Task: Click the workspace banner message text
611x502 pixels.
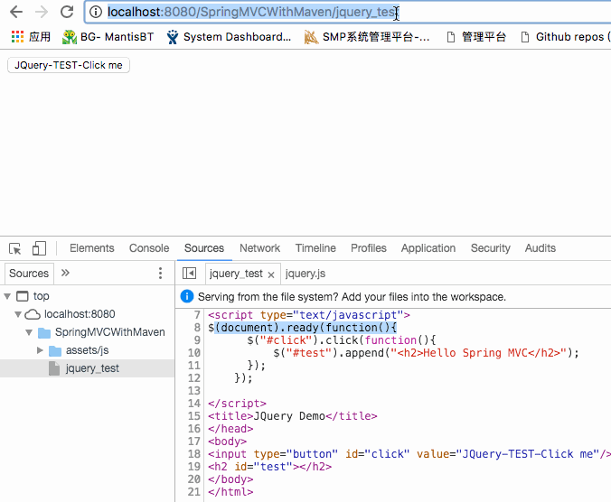Action: pyautogui.click(x=352, y=297)
